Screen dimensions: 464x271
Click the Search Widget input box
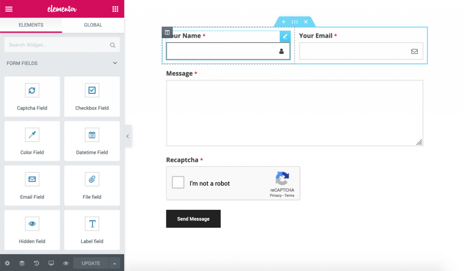coord(59,45)
